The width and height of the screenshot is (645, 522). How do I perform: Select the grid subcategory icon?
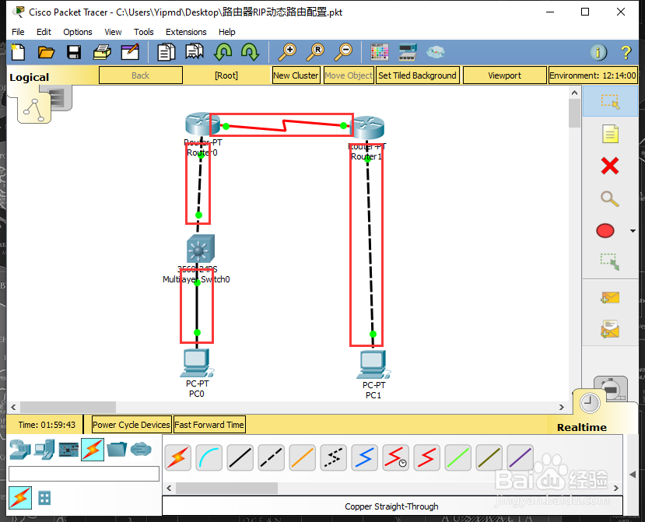(x=44, y=498)
